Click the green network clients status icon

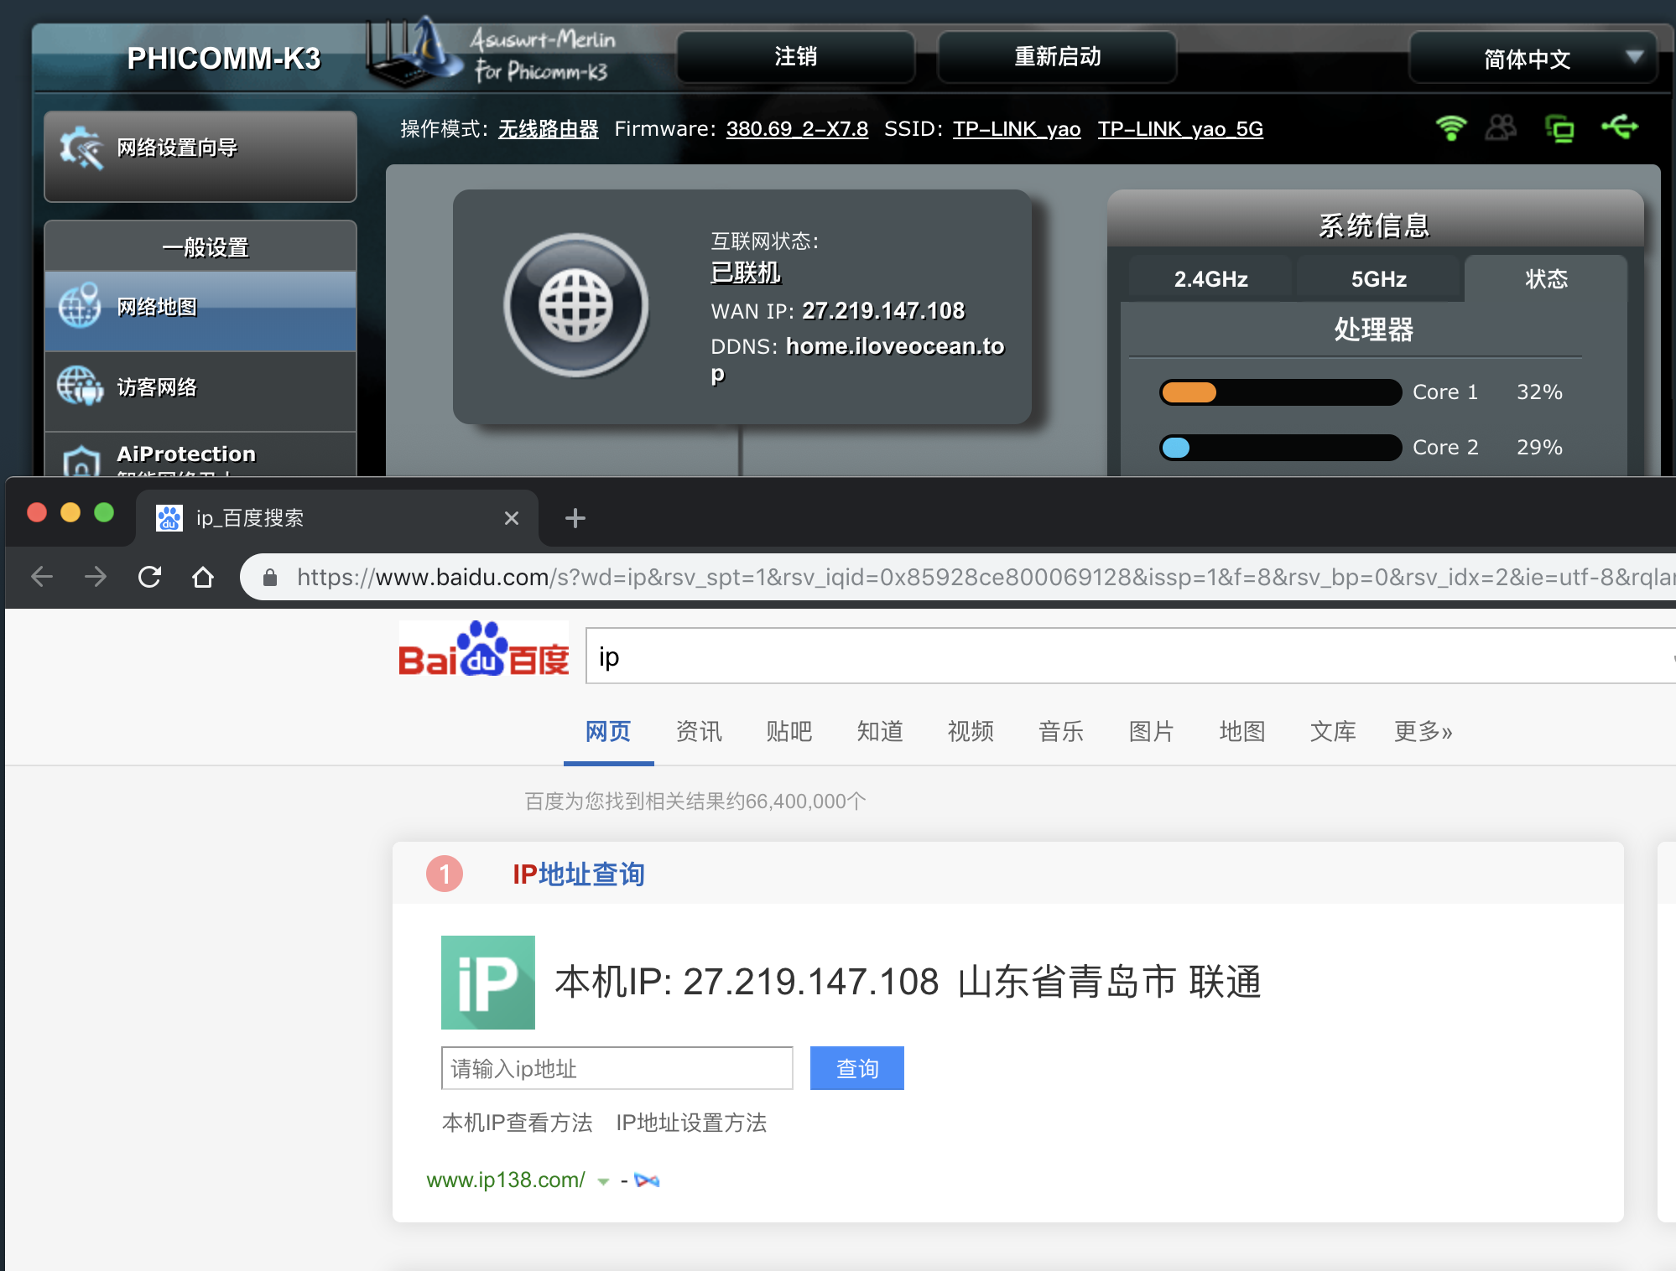point(1559,128)
